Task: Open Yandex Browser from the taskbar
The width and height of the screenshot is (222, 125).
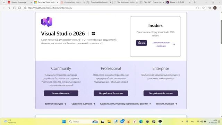Action: pyautogui.click(x=135, y=122)
